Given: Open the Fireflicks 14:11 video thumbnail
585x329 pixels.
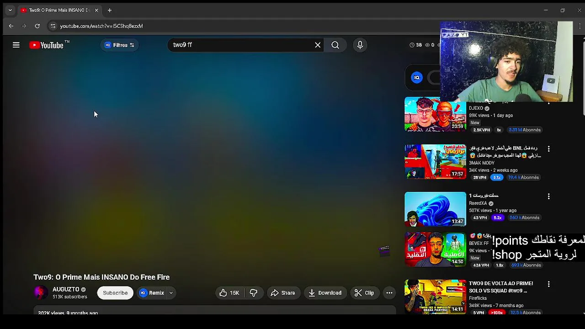Looking at the screenshot, I should coord(435,297).
